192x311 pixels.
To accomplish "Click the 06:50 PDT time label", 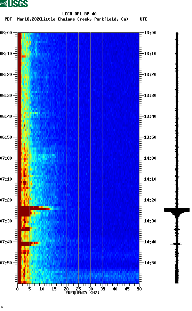I will click(6, 137).
